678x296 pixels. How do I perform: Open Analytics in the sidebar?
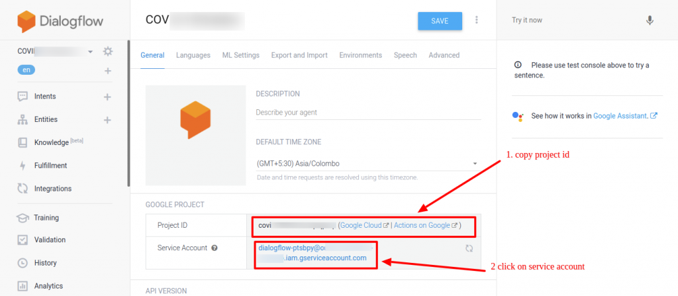[x=48, y=285]
